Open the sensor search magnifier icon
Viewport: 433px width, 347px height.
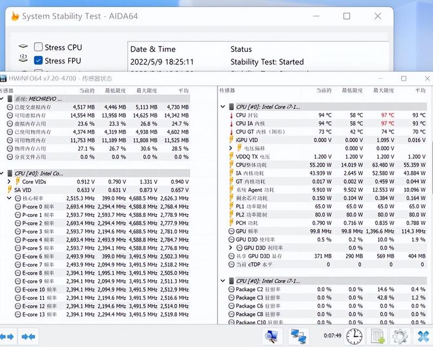coord(272,336)
